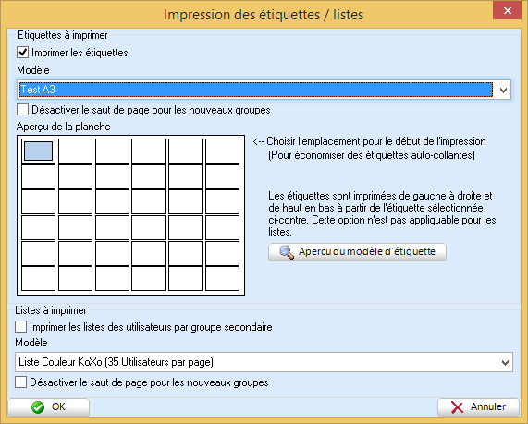Open the Test A3 model dropdown arrow
Viewport: 528px width, 424px height.
[x=503, y=90]
